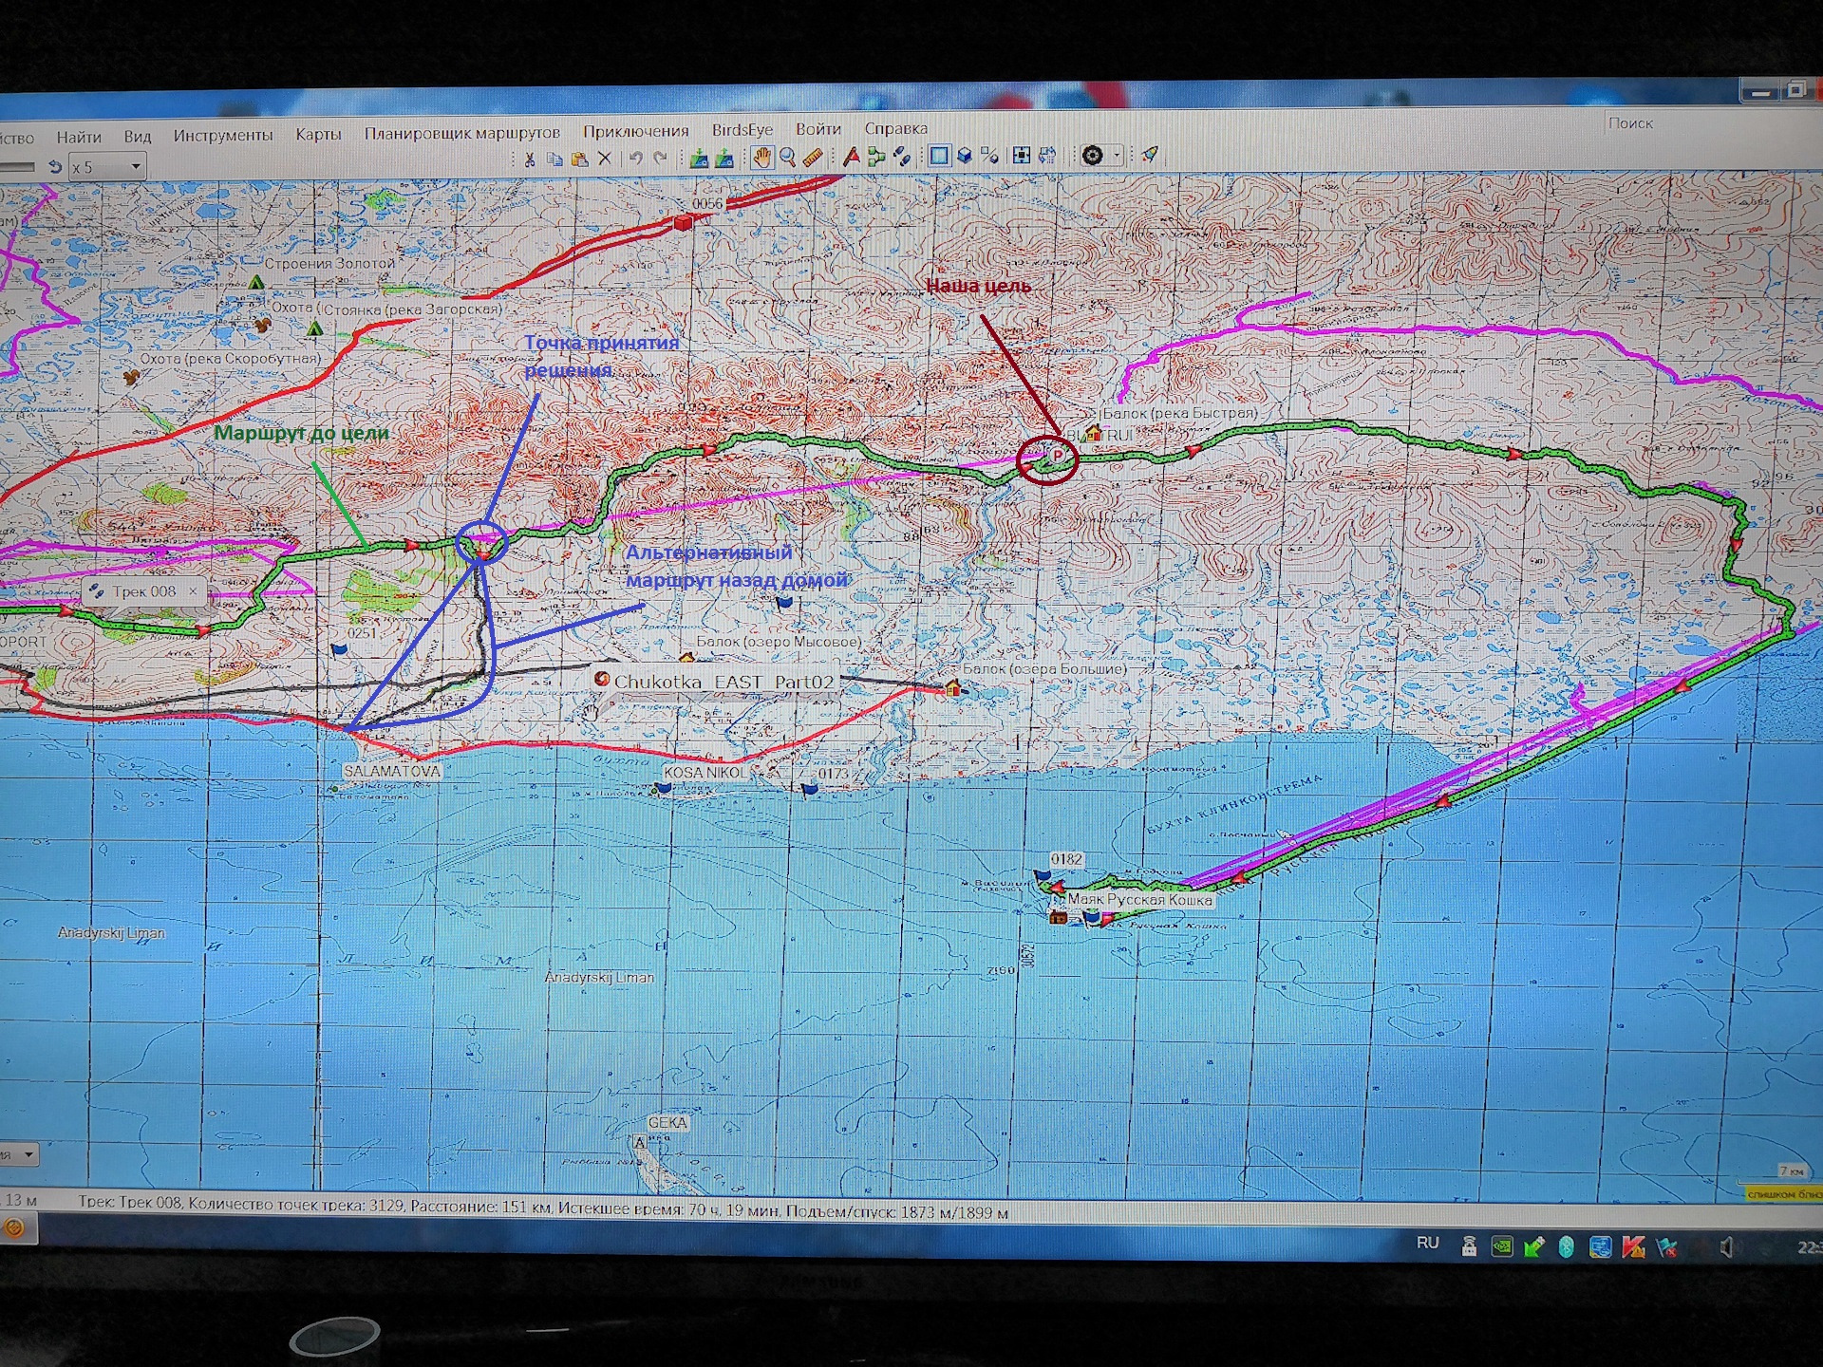1823x1367 pixels.
Task: Click the blue flag waypoint 0251
Action: tap(340, 649)
